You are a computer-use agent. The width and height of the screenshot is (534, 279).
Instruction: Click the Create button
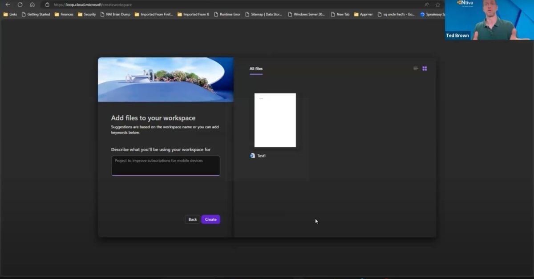coord(210,219)
